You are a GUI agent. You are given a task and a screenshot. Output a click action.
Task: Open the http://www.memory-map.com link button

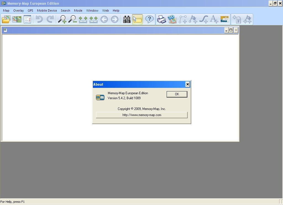142,115
